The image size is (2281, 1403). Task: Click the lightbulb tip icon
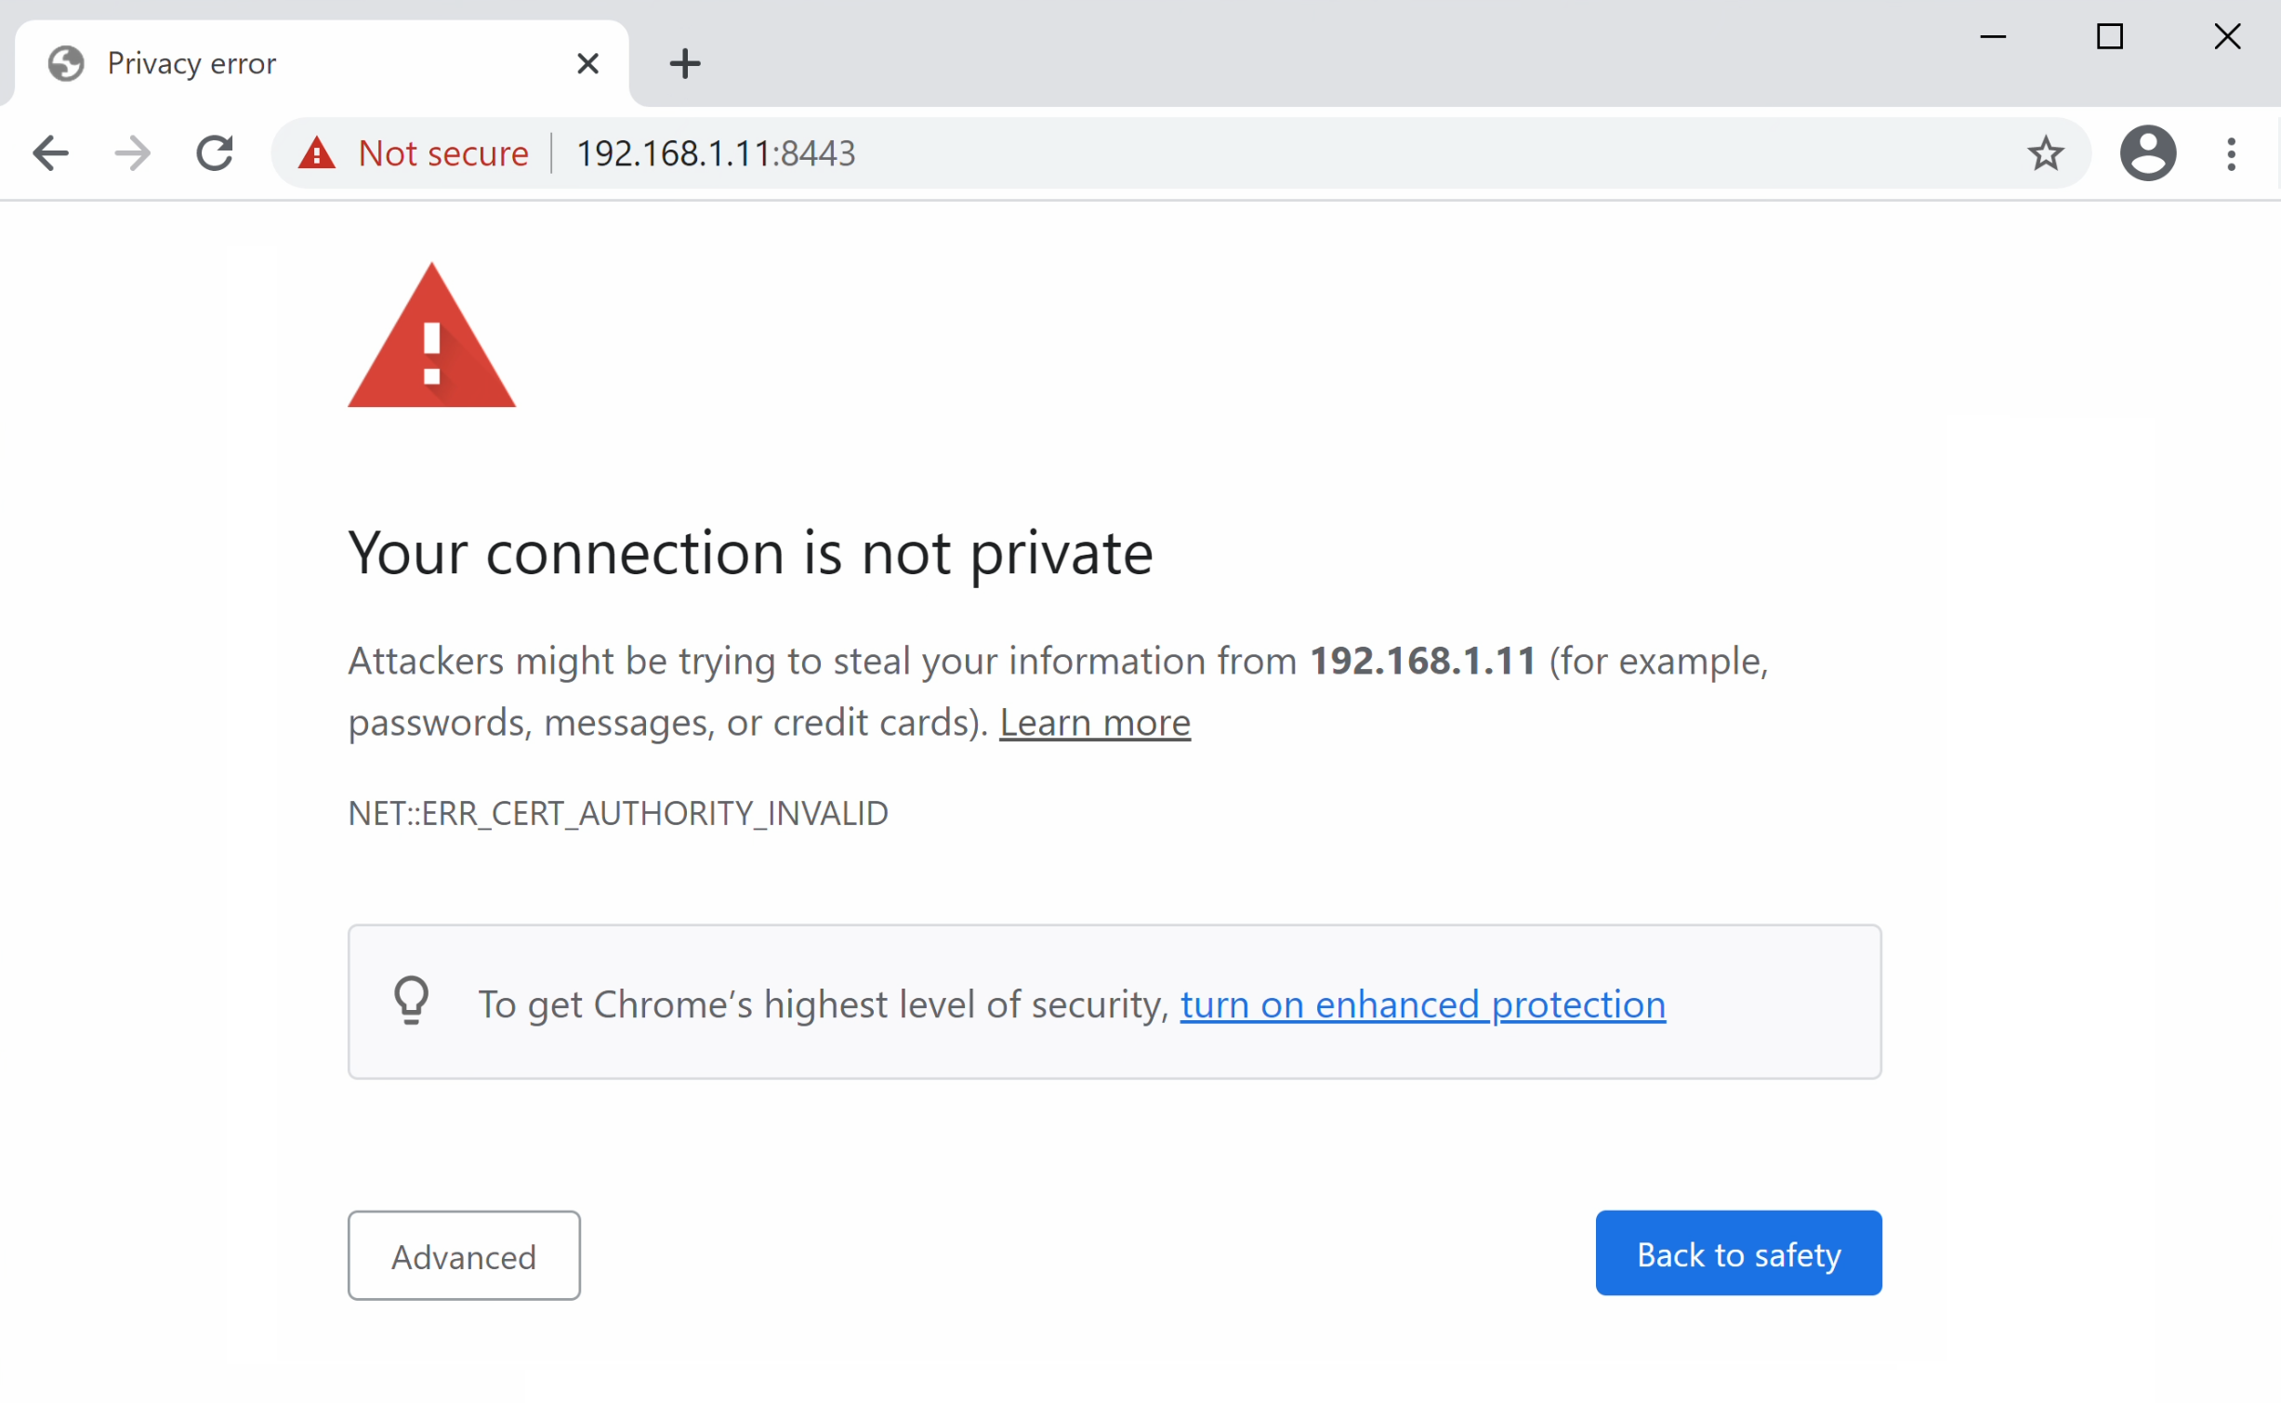coord(412,1001)
